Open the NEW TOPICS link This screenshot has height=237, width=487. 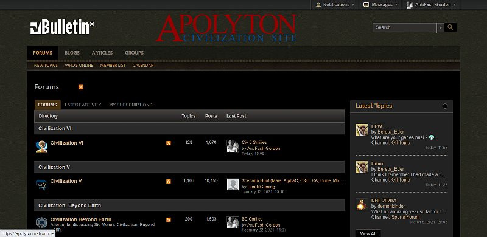coord(46,66)
